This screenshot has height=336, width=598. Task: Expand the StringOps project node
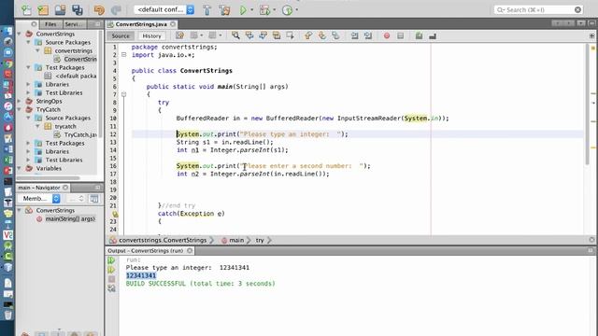19,101
